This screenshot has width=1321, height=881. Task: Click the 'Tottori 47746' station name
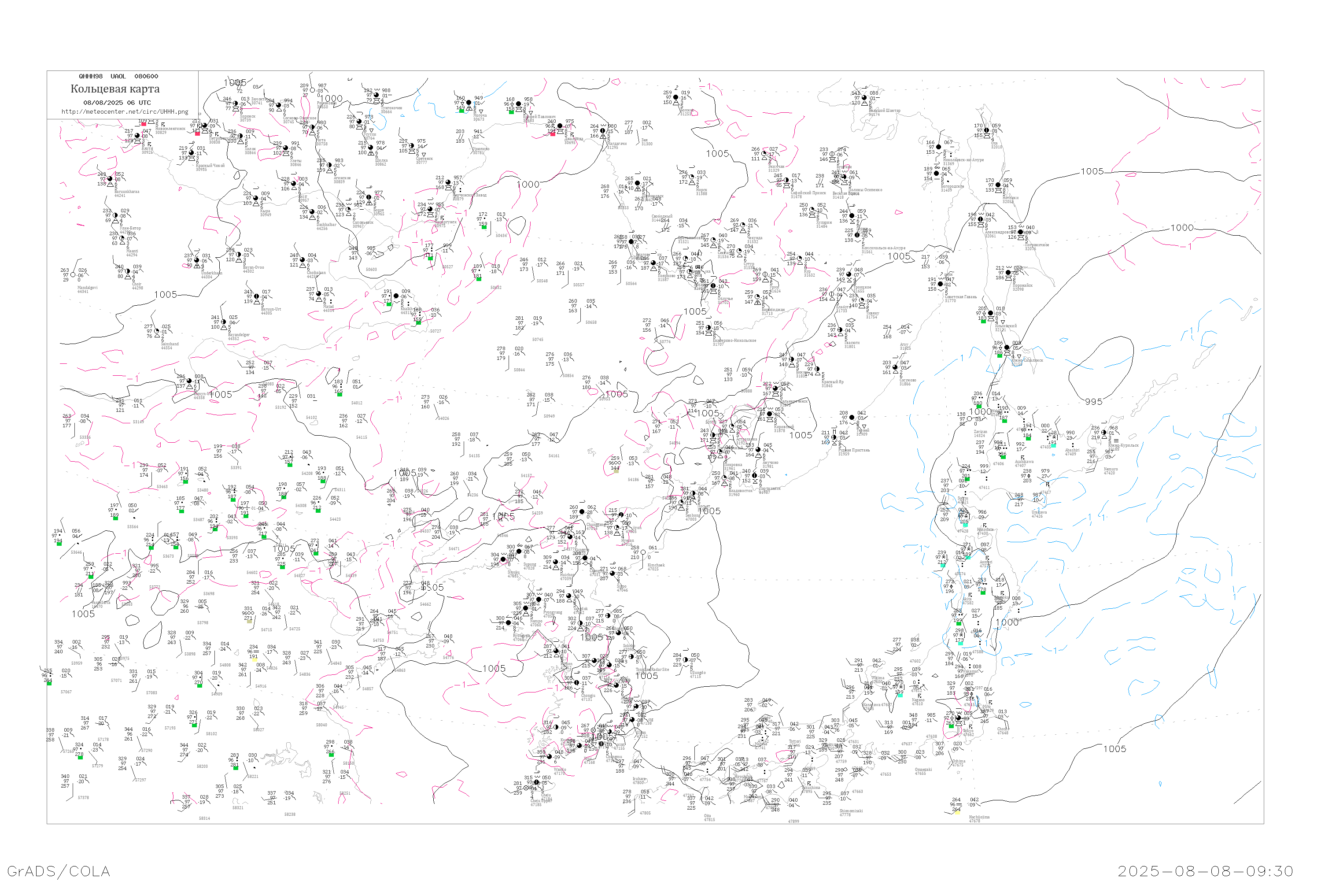795,743
